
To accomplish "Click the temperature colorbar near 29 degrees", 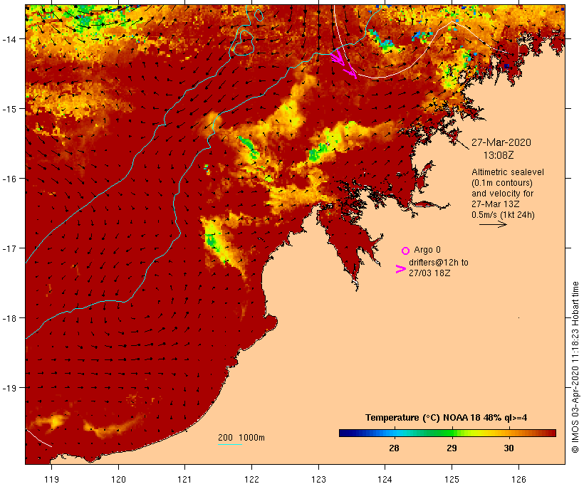I will pos(452,433).
